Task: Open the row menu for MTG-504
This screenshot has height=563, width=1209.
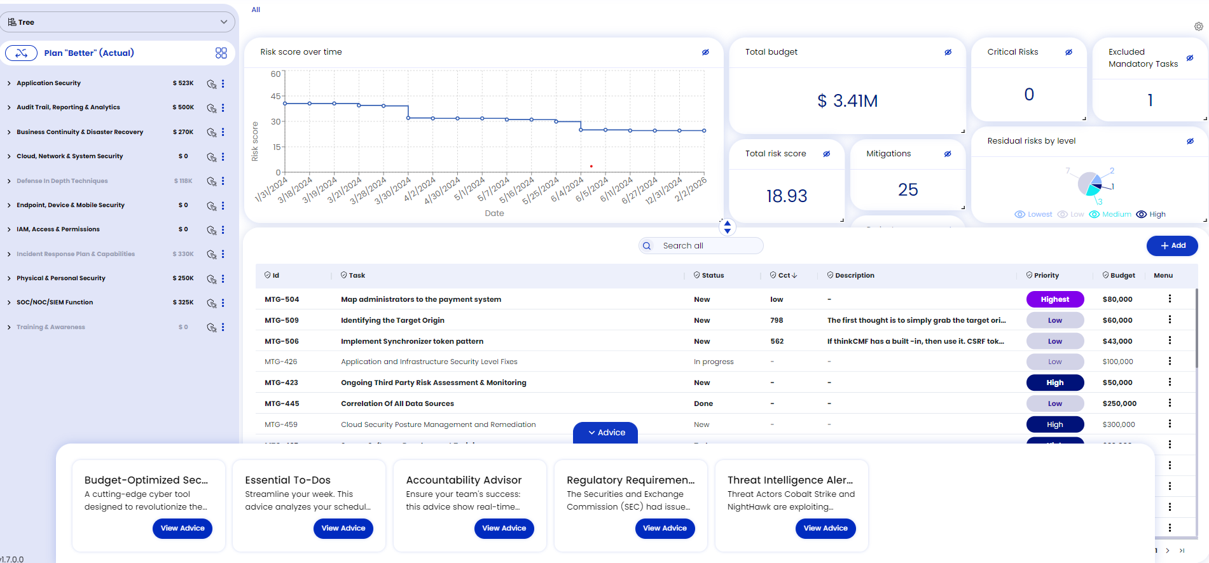Action: click(1169, 299)
